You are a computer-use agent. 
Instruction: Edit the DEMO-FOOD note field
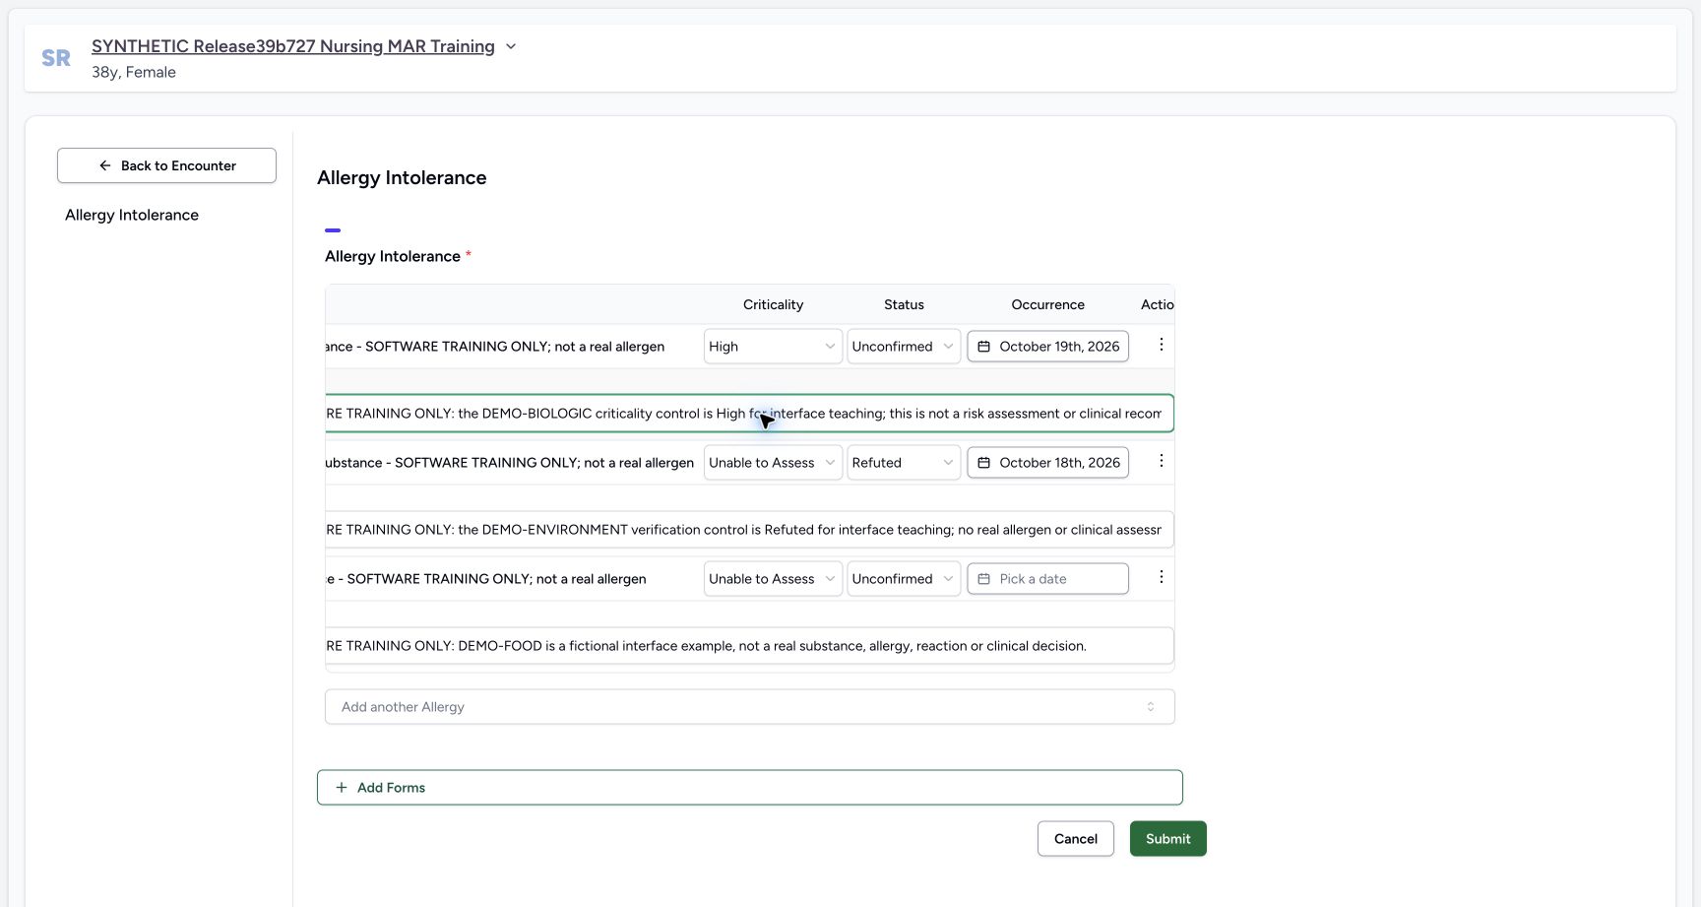tap(750, 646)
